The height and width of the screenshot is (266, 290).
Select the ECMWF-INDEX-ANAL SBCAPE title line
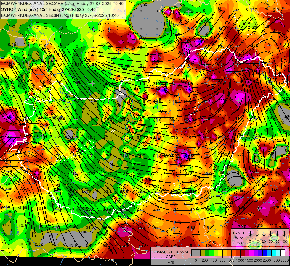click(x=62, y=3)
